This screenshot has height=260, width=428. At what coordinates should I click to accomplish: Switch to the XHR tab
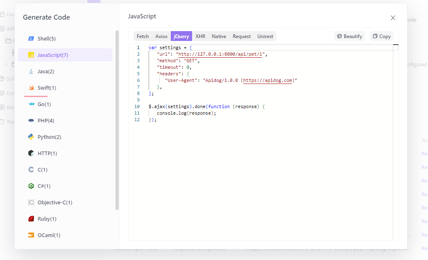pyautogui.click(x=200, y=36)
